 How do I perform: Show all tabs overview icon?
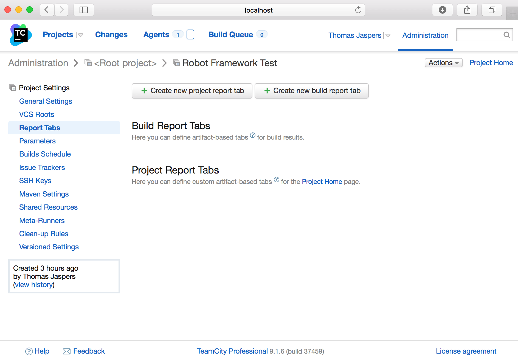pos(492,10)
